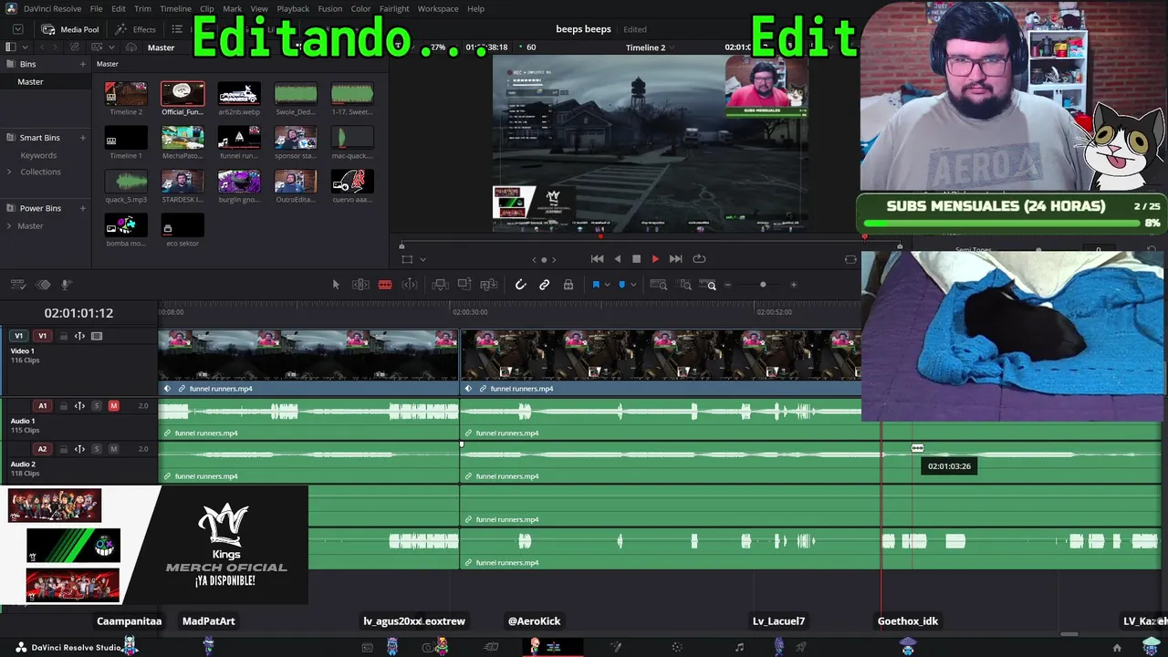Adjust the timeline zoom slider handle
The height and width of the screenshot is (657, 1168).
(763, 285)
